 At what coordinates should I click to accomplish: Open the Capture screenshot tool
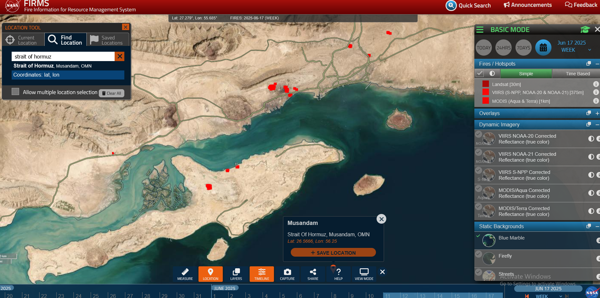click(x=287, y=274)
